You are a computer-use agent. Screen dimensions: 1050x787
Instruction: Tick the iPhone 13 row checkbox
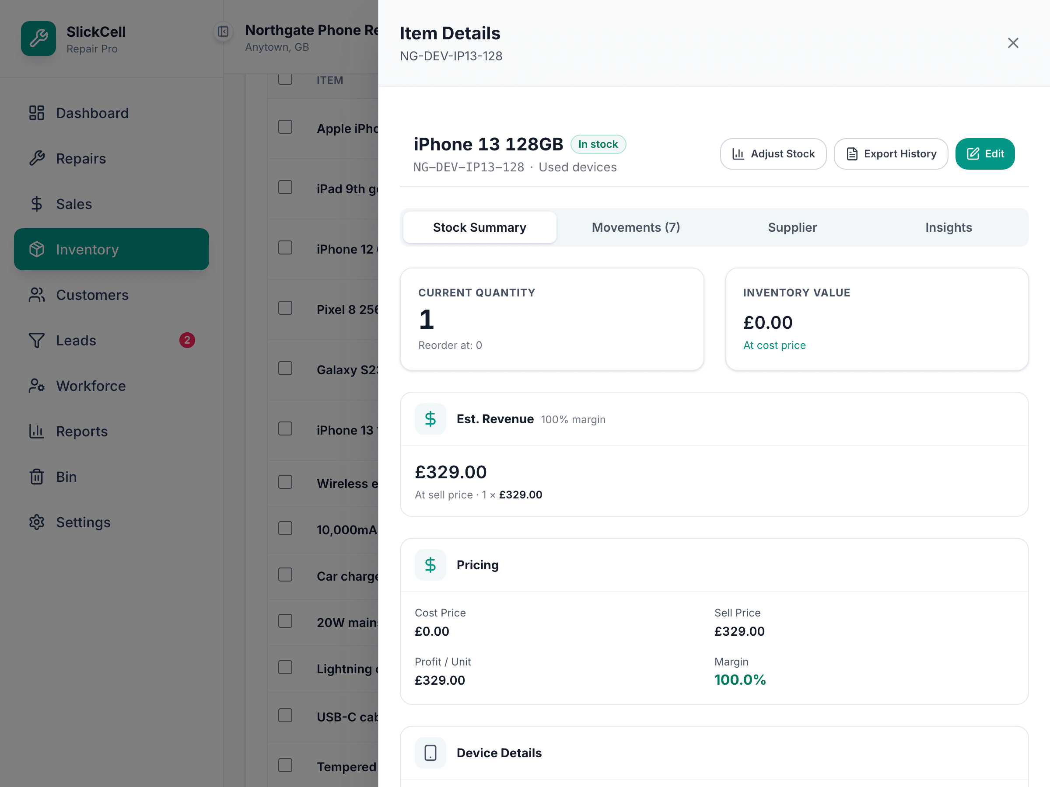[x=285, y=429]
